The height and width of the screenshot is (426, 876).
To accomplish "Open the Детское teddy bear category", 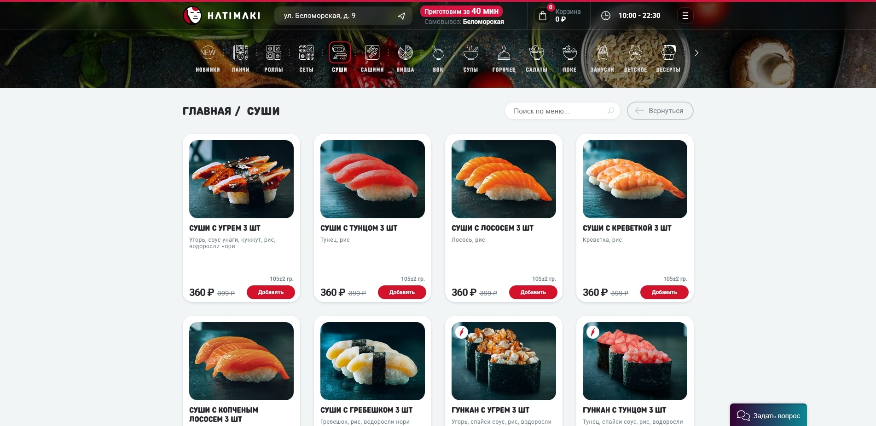I will point(635,53).
